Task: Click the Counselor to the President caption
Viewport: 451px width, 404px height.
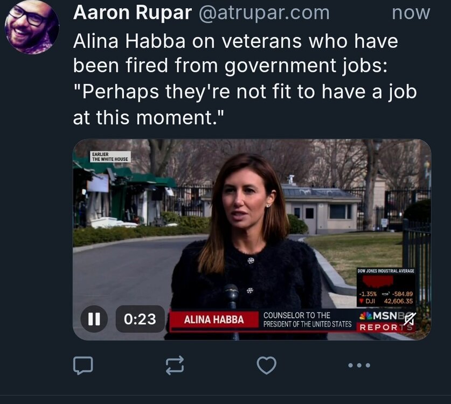Action: pyautogui.click(x=307, y=319)
